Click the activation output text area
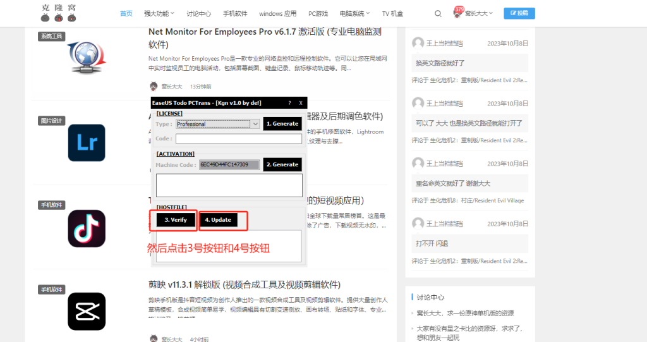This screenshot has width=647, height=342. [229, 185]
